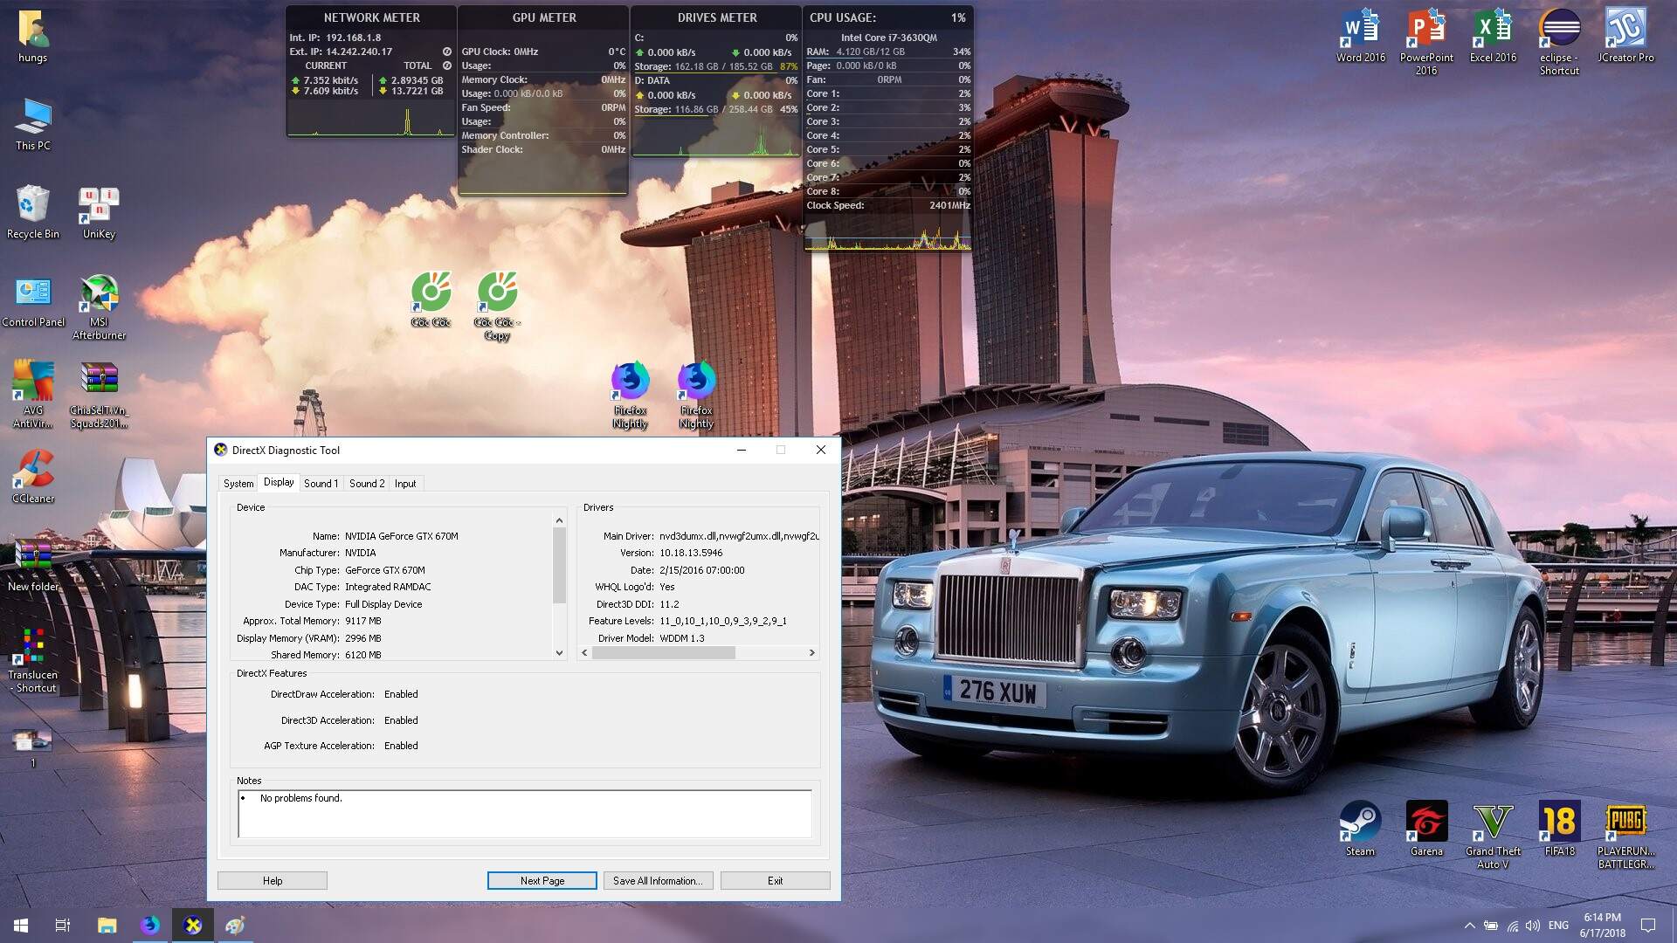Open the Word 2016 desktop shortcut

(x=1360, y=30)
